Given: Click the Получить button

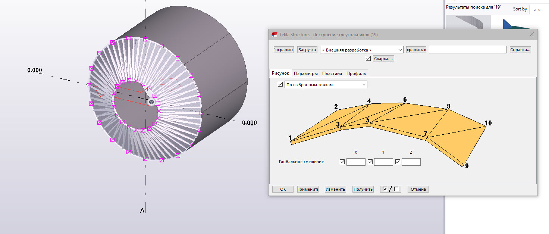Looking at the screenshot, I should (x=363, y=189).
